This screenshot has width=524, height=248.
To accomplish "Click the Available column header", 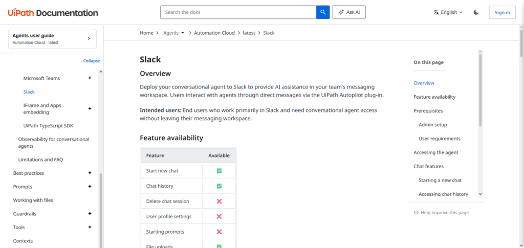I will pos(219,155).
